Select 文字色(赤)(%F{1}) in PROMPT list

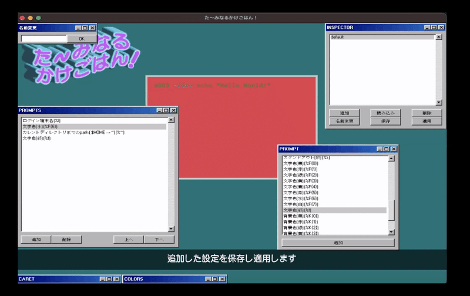[x=334, y=169]
